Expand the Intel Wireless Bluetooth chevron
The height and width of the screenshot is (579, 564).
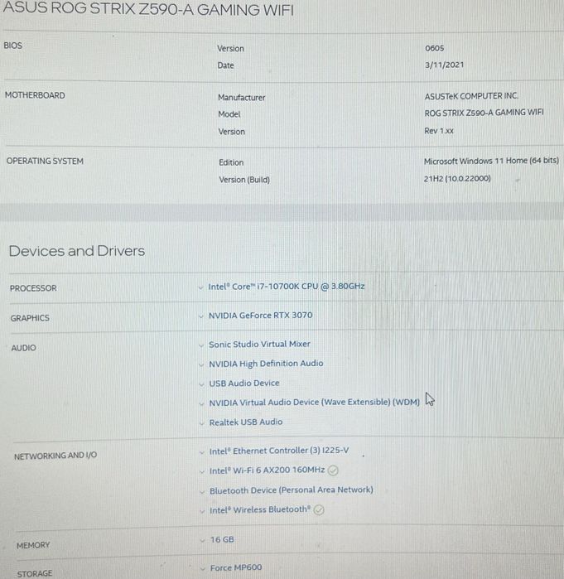[202, 511]
